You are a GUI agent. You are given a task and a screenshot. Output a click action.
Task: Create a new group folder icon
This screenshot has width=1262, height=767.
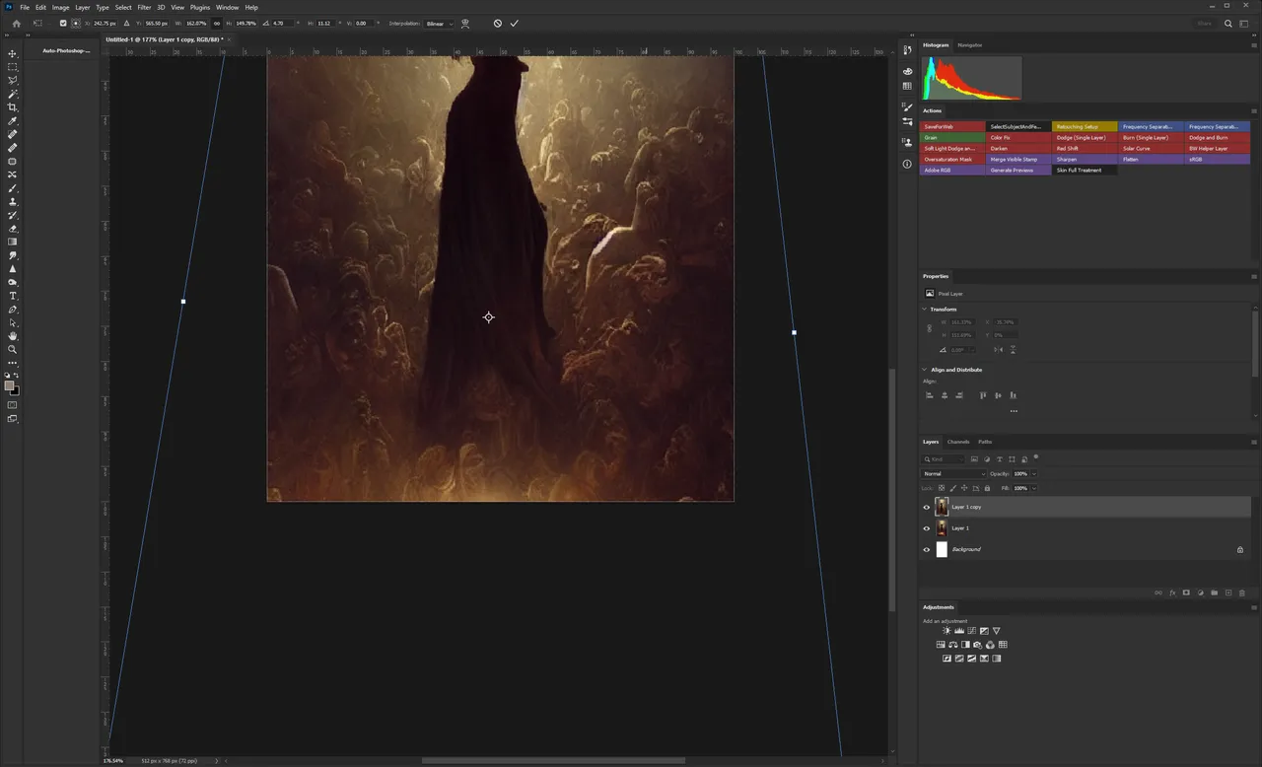pos(1215,593)
